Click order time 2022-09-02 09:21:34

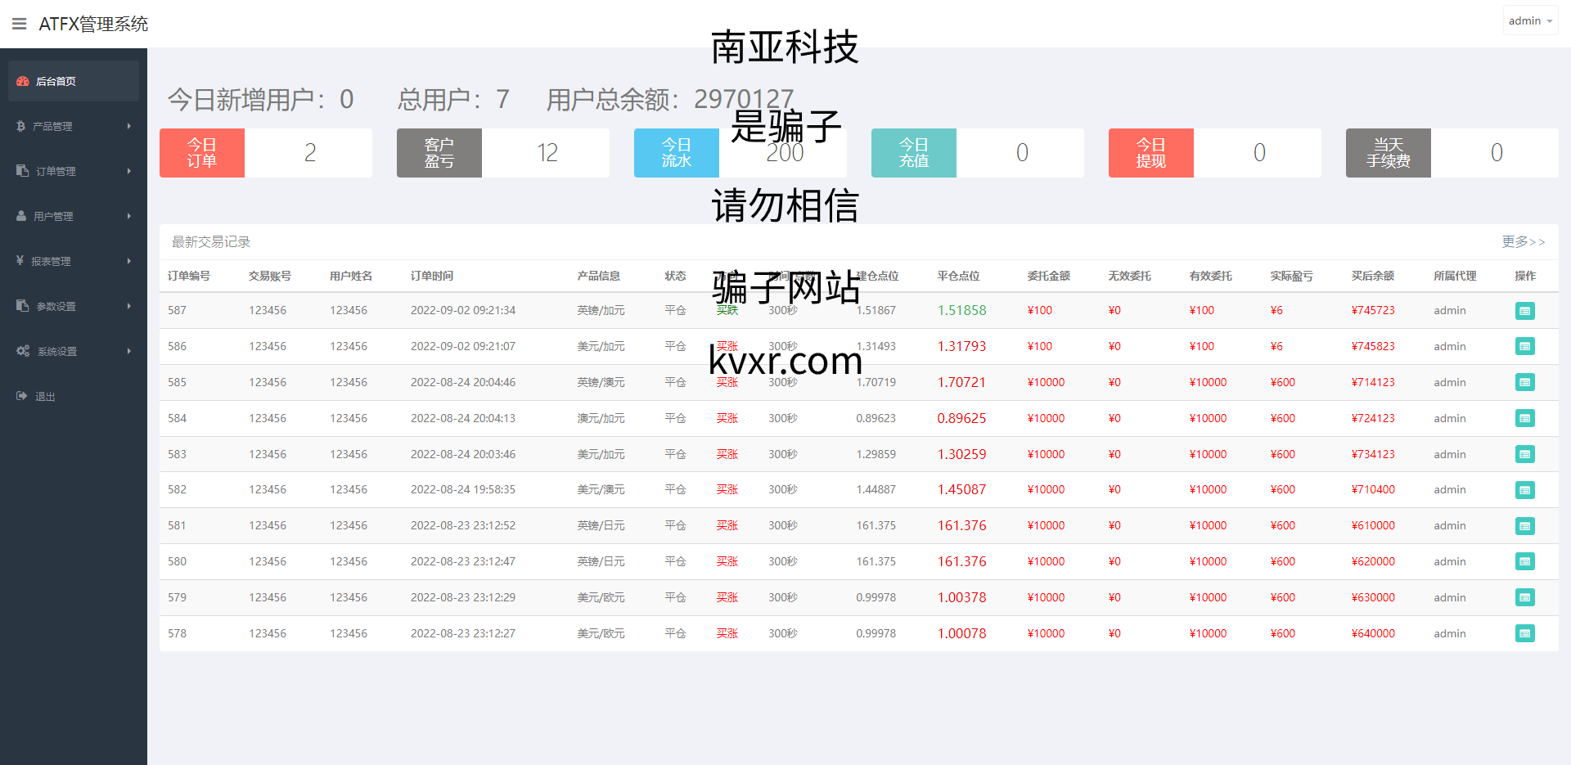pos(463,310)
